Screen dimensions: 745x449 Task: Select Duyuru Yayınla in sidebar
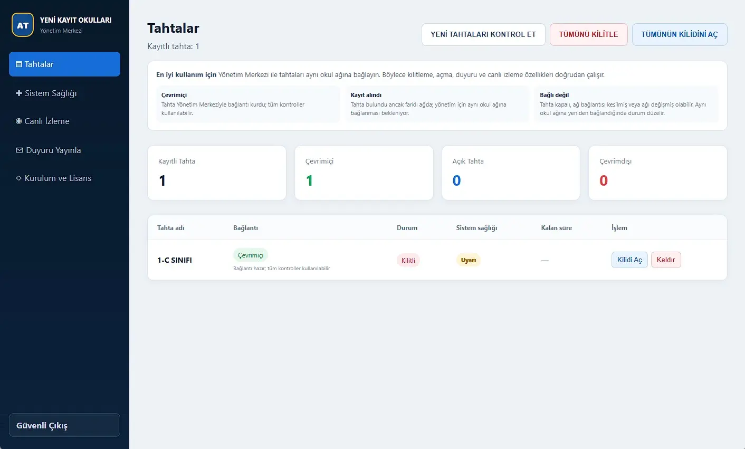coord(64,150)
